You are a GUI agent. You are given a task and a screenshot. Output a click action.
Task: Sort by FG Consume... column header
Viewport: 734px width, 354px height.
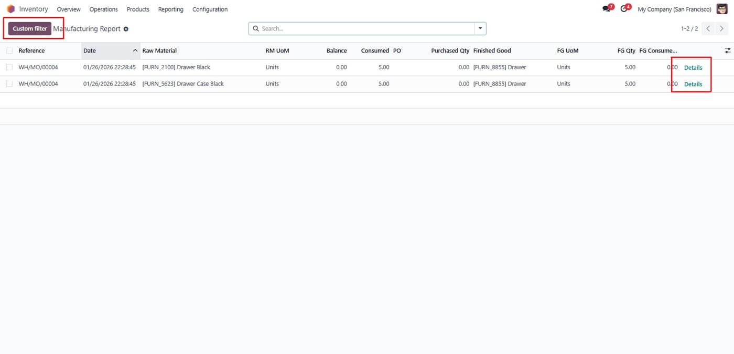coord(659,51)
